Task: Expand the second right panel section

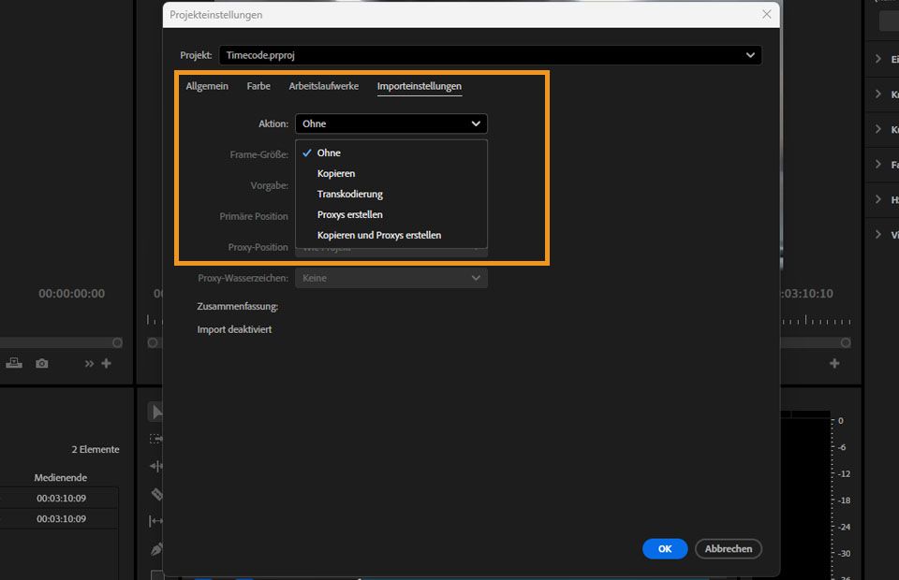Action: pos(877,94)
